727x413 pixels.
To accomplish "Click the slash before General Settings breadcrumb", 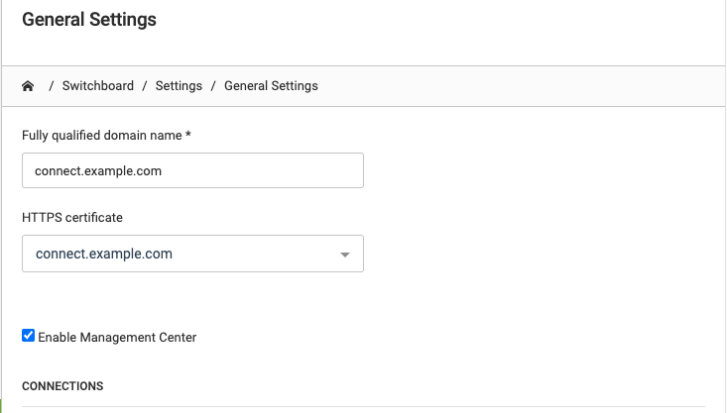I will pyautogui.click(x=213, y=86).
